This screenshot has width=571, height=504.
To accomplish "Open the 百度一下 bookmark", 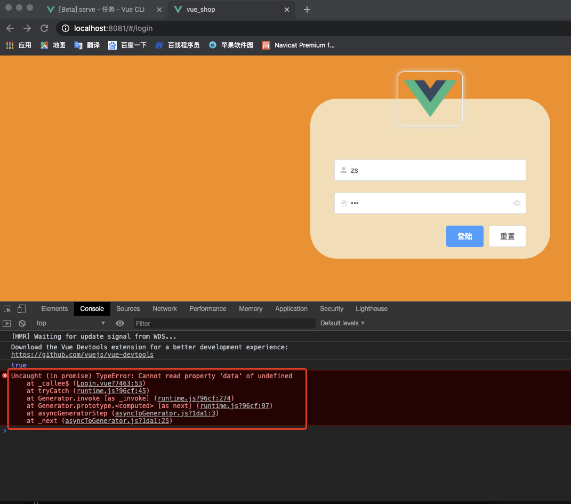I will click(127, 45).
